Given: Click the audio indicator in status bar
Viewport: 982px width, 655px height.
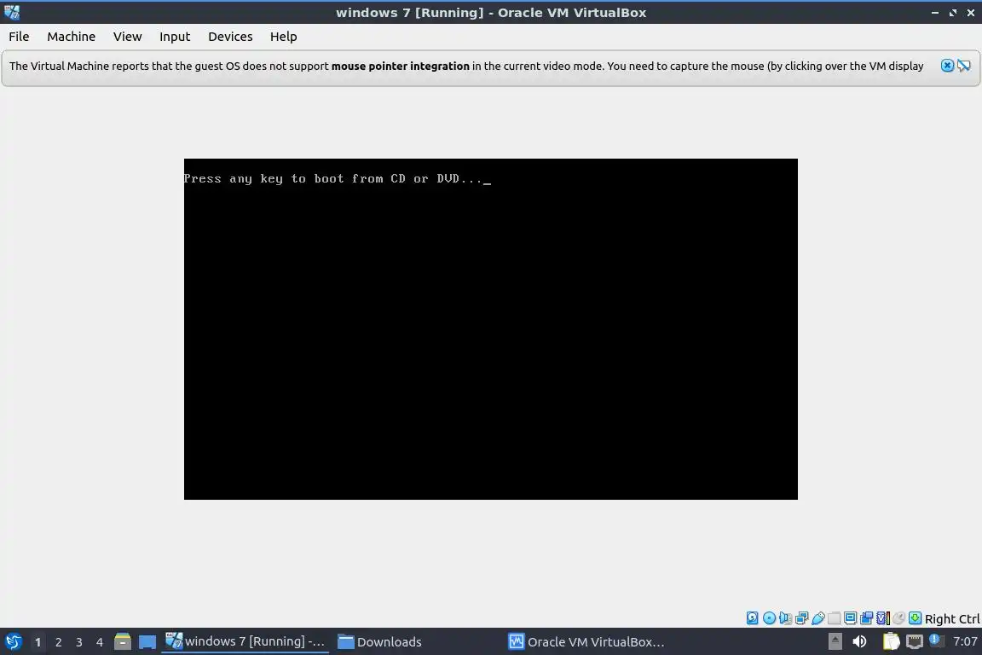Looking at the screenshot, I should [x=785, y=618].
